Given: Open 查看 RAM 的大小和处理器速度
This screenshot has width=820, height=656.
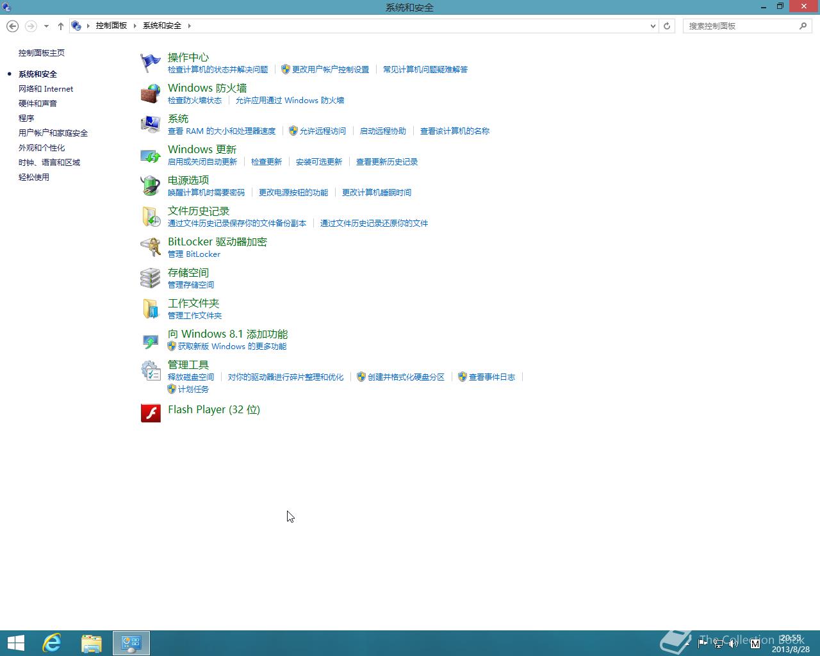Looking at the screenshot, I should (222, 131).
